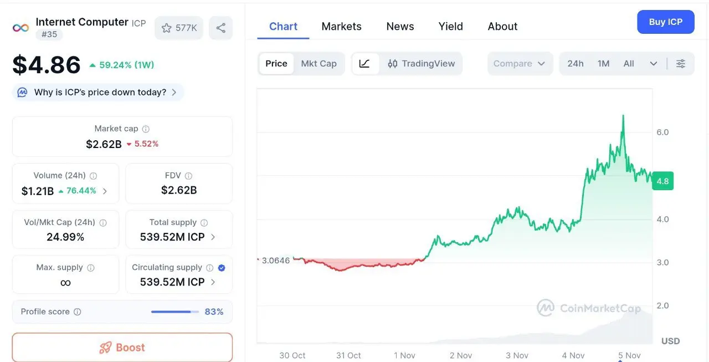The width and height of the screenshot is (709, 362).
Task: Expand the time range chevron
Action: click(x=654, y=64)
